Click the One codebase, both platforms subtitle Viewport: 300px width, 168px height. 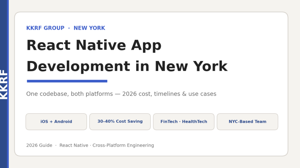(121, 94)
